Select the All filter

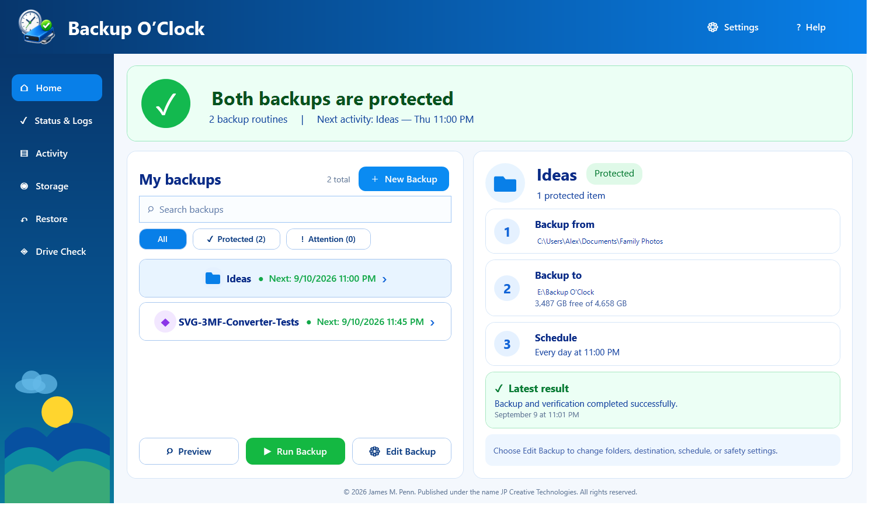coord(163,239)
